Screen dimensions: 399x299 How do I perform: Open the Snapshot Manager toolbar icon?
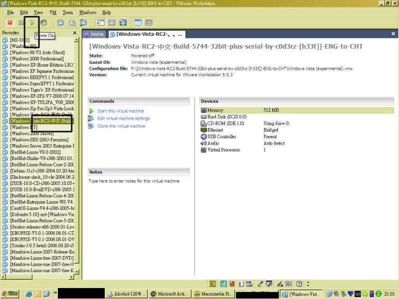click(83, 22)
